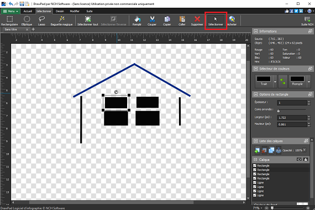The height and width of the screenshot is (210, 315).
Task: Close the Sans titre document tab
Action: tap(27, 29)
